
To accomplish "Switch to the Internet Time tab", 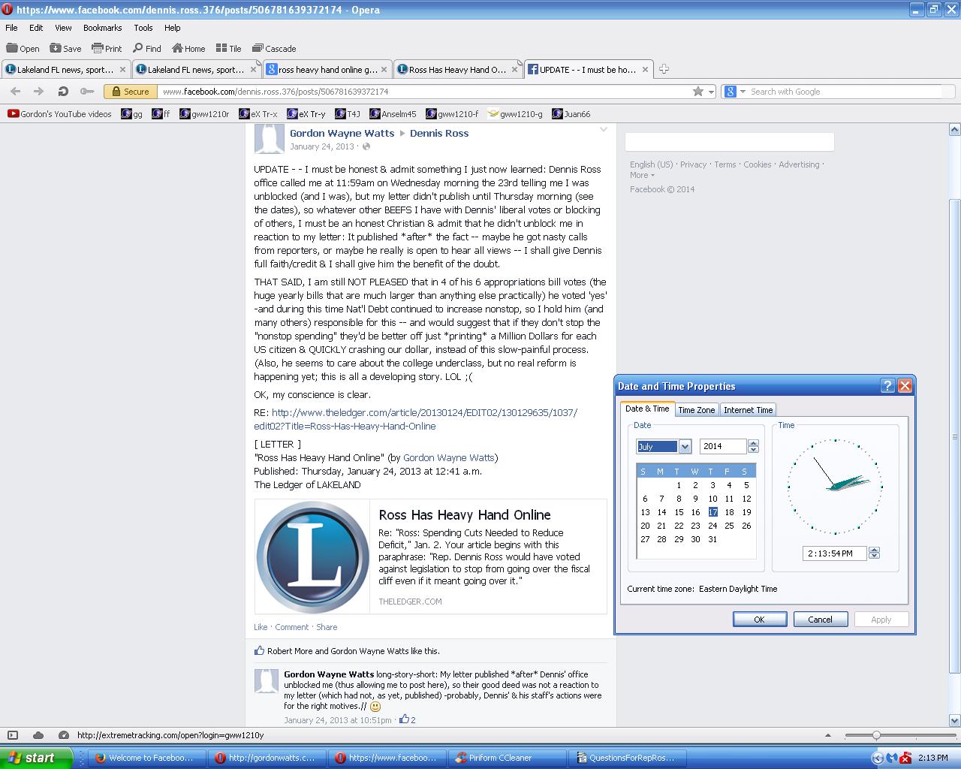I will (748, 410).
